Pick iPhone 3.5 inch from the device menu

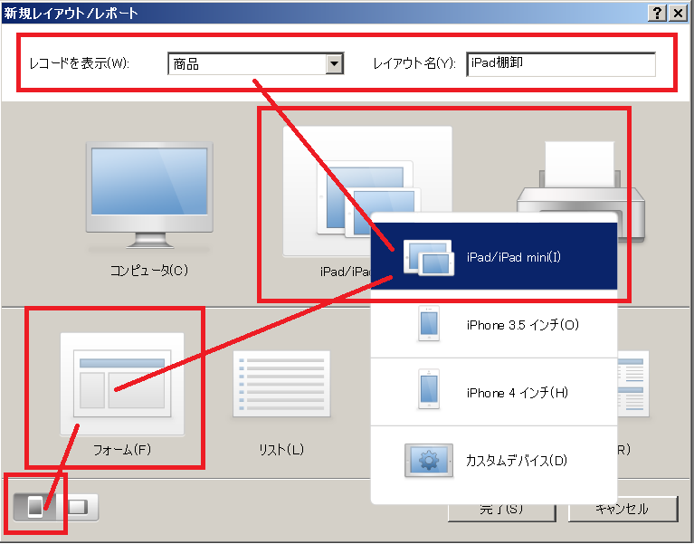(494, 324)
